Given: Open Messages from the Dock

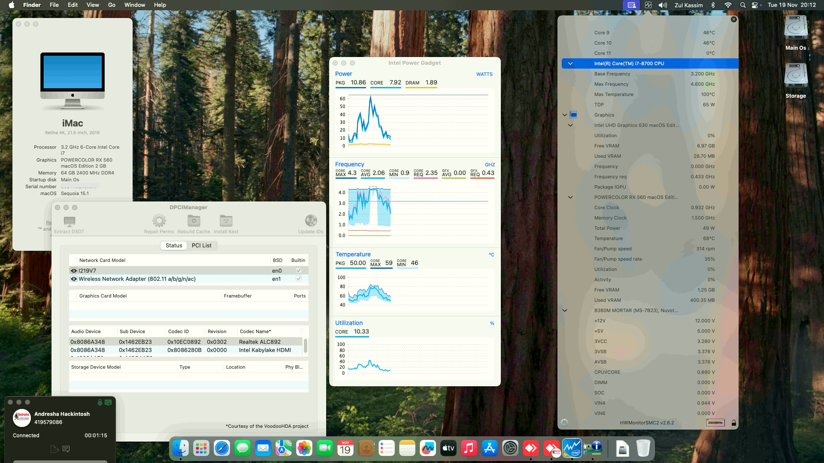Looking at the screenshot, I should coord(242,448).
